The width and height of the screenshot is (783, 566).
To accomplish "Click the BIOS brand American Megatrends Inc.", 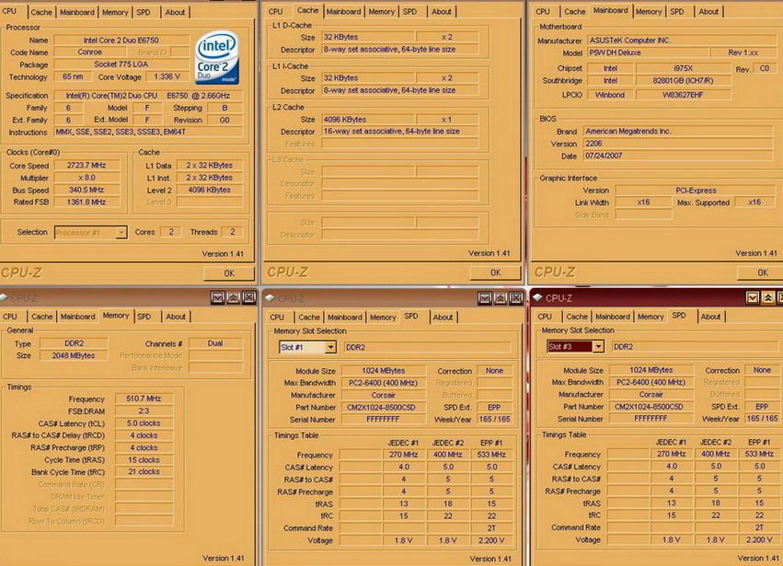I will [x=677, y=131].
